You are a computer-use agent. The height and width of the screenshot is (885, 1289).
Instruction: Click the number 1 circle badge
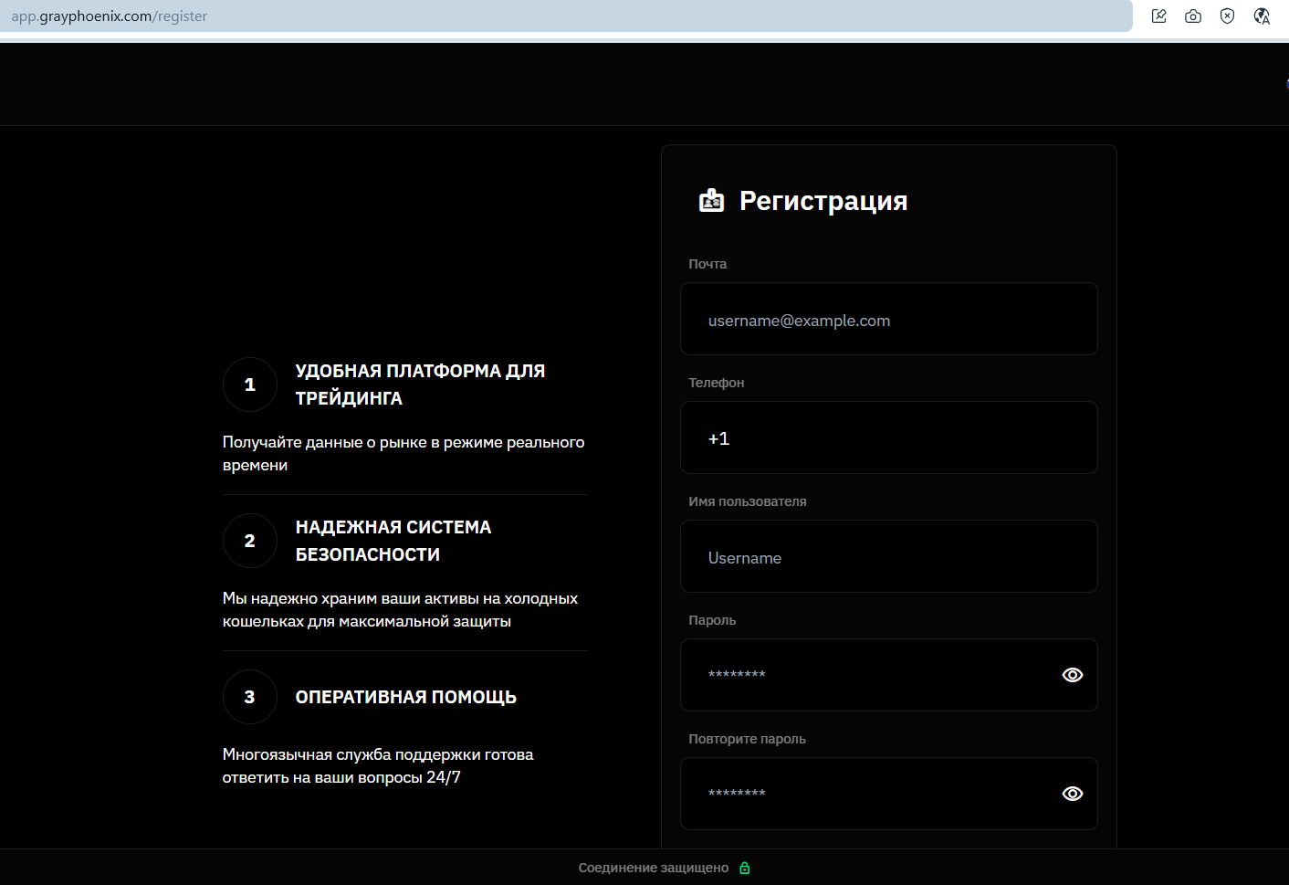[249, 385]
